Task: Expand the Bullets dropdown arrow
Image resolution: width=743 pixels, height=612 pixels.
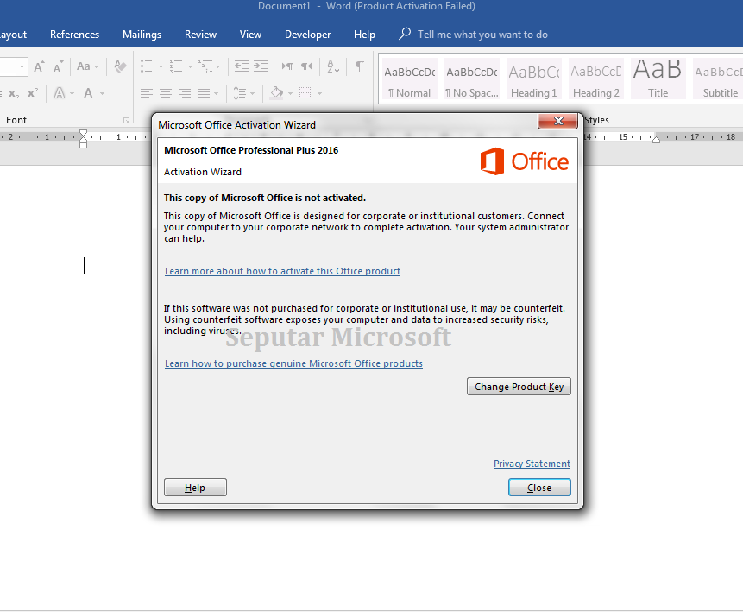Action: coord(161,67)
